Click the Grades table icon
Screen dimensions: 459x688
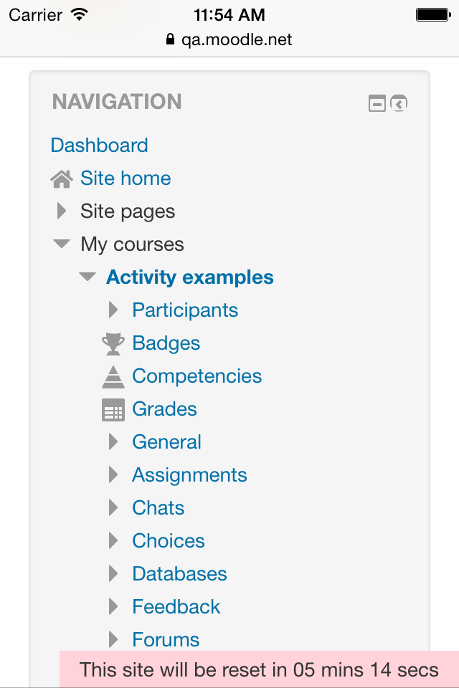(113, 410)
